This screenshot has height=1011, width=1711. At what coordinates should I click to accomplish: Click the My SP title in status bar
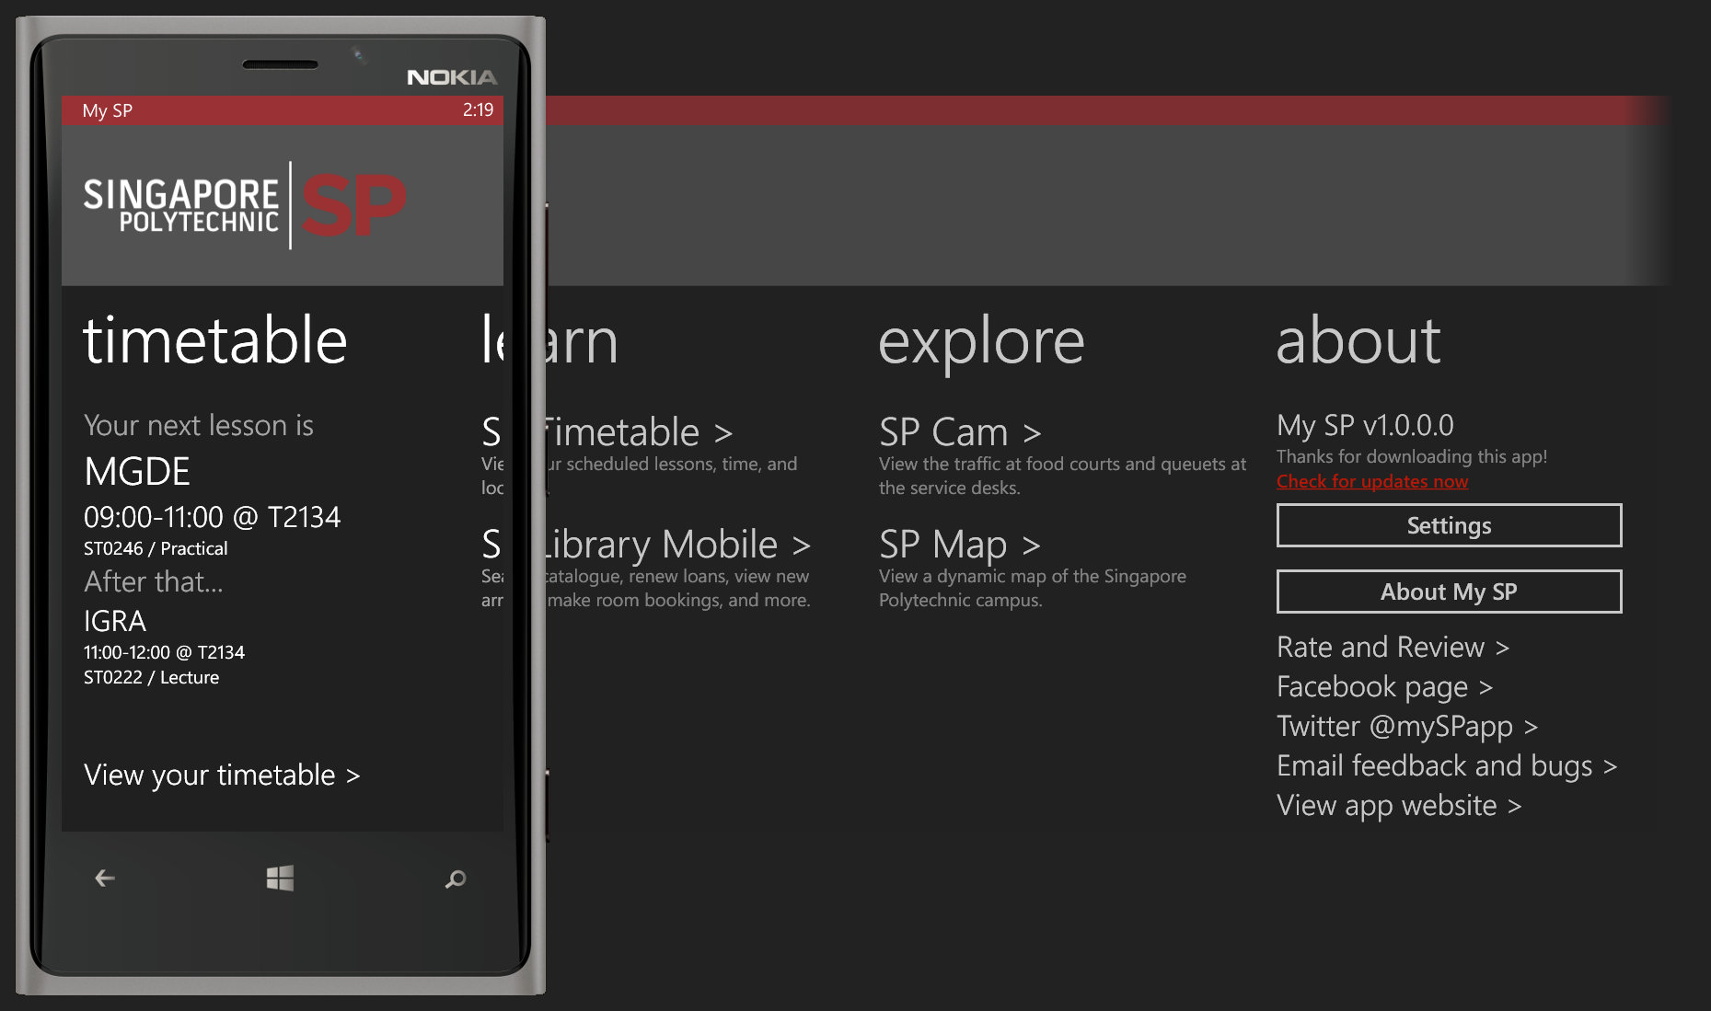pos(108,110)
